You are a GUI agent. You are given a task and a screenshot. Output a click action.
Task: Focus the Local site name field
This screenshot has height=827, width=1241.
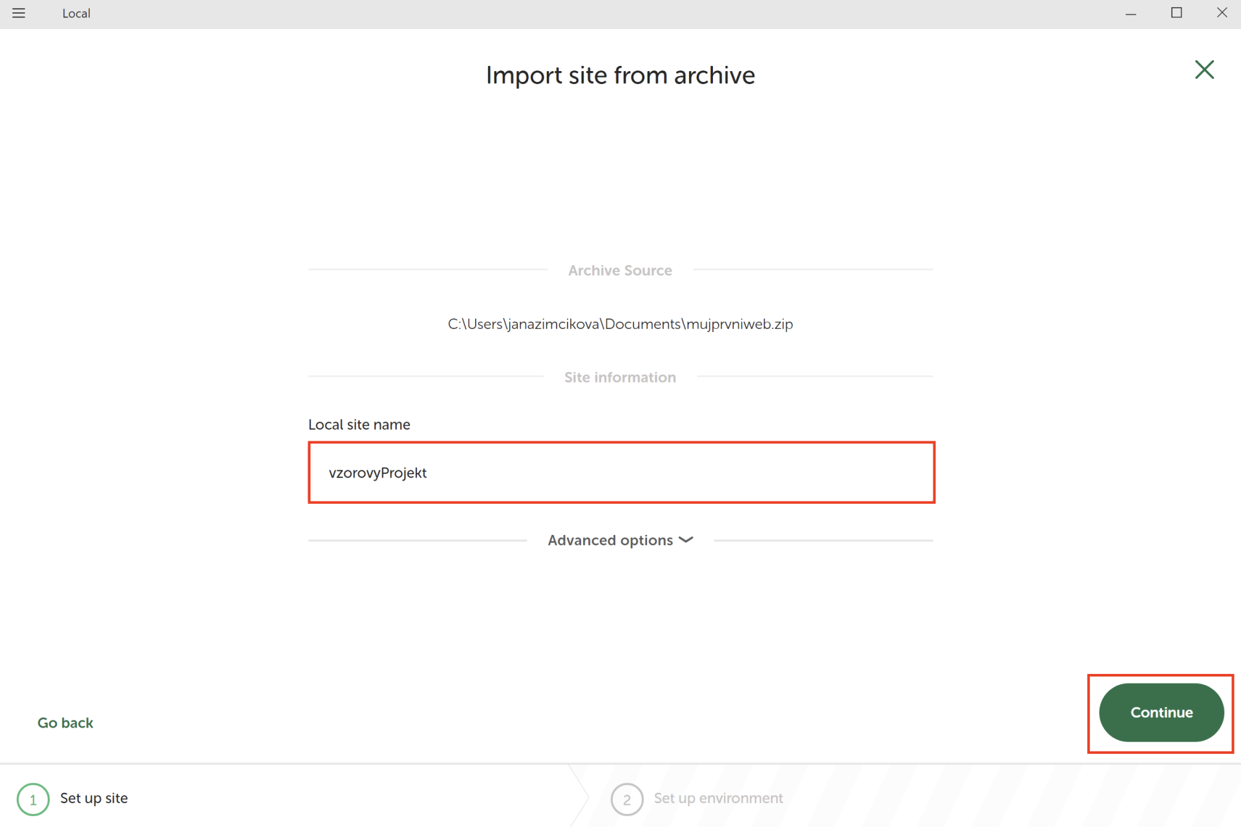[620, 472]
